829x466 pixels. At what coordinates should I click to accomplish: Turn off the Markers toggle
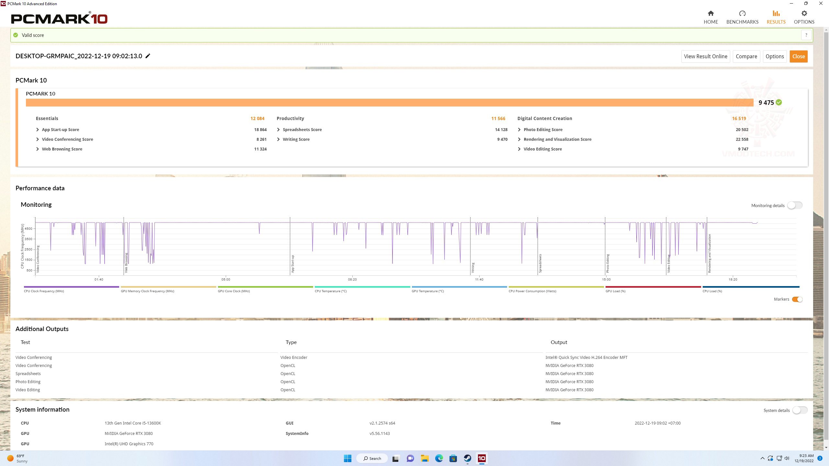click(797, 299)
